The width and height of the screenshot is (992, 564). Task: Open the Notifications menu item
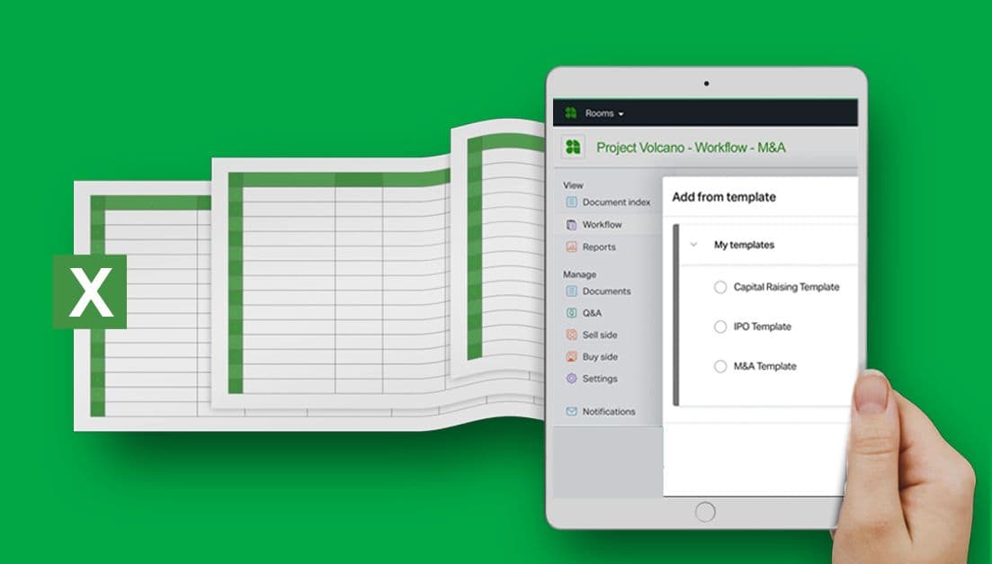608,411
